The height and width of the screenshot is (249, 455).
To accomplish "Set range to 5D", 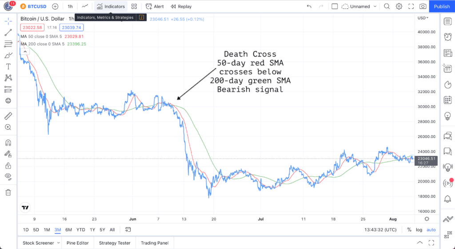I will (x=36, y=230).
